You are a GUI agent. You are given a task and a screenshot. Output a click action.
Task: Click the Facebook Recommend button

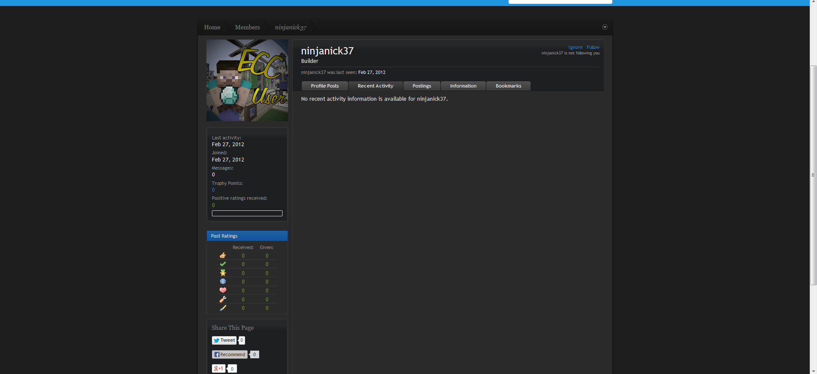230,354
